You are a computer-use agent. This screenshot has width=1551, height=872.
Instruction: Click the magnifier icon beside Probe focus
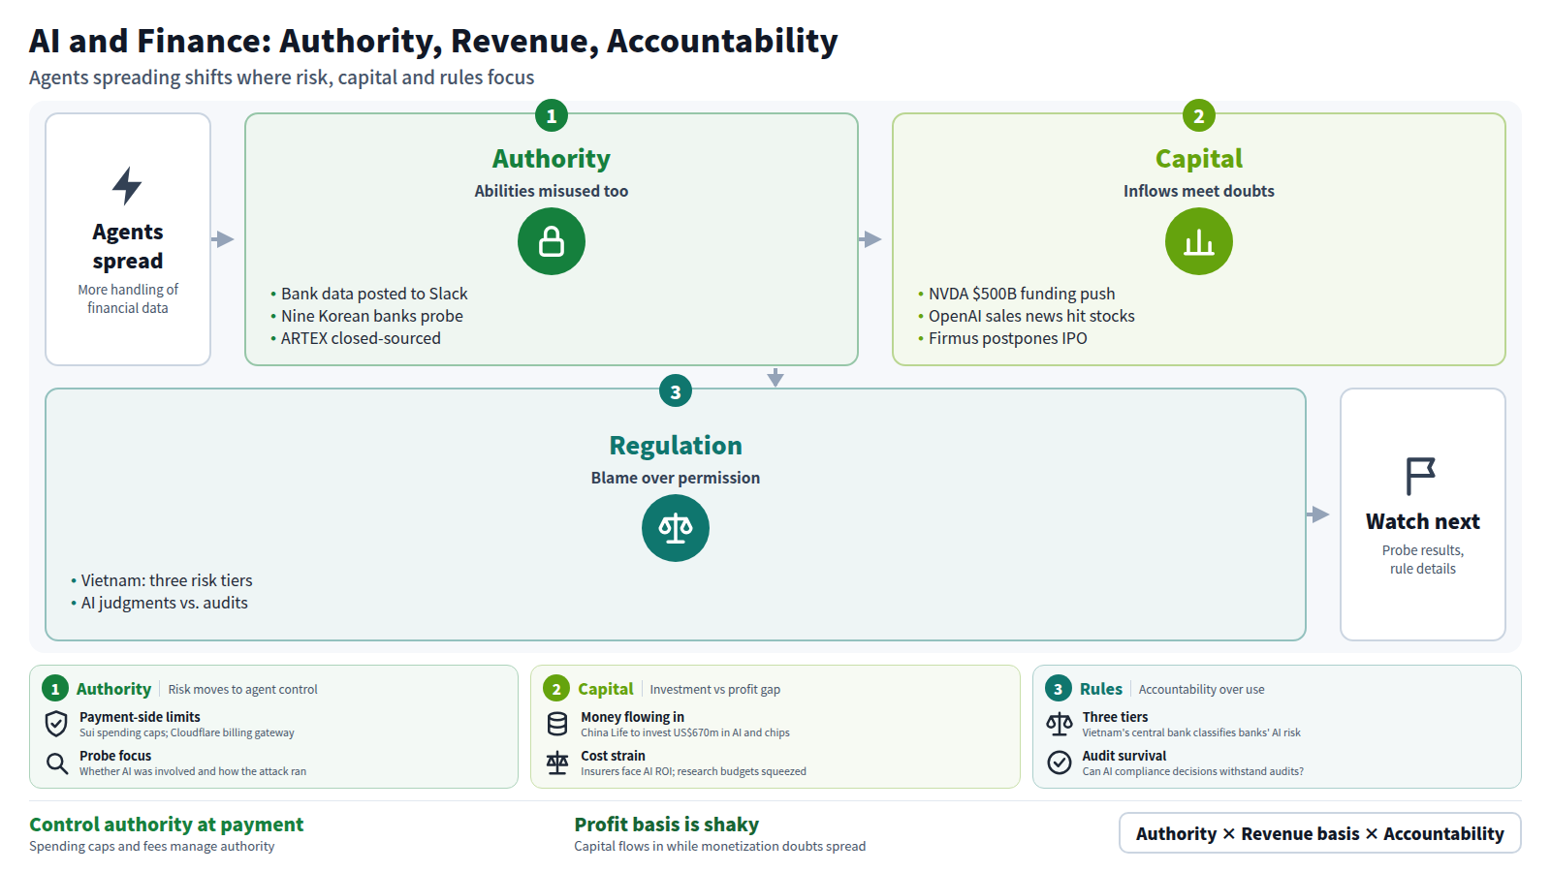pyautogui.click(x=57, y=763)
